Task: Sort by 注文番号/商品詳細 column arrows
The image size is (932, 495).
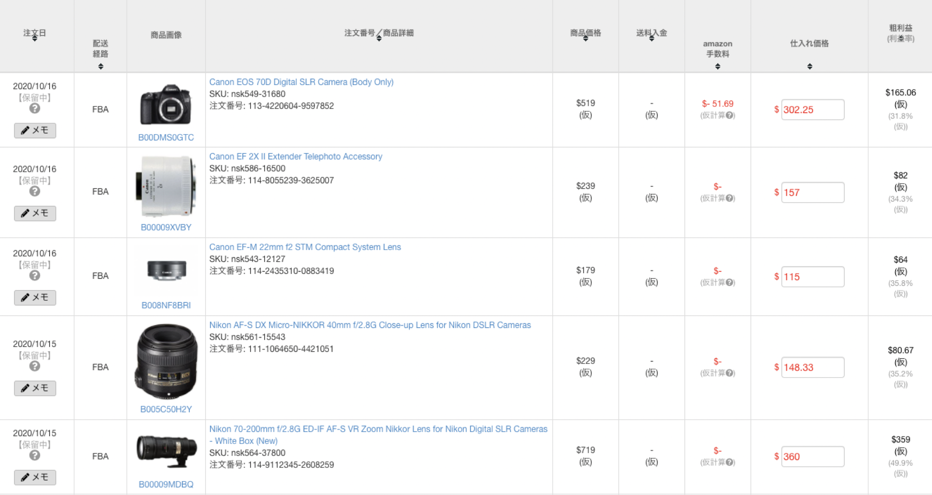Action: click(379, 38)
